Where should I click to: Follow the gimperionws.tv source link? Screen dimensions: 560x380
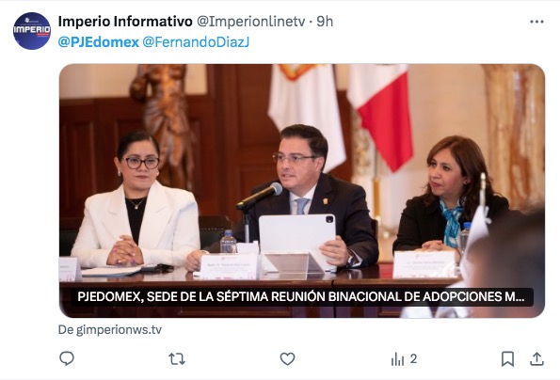point(110,330)
